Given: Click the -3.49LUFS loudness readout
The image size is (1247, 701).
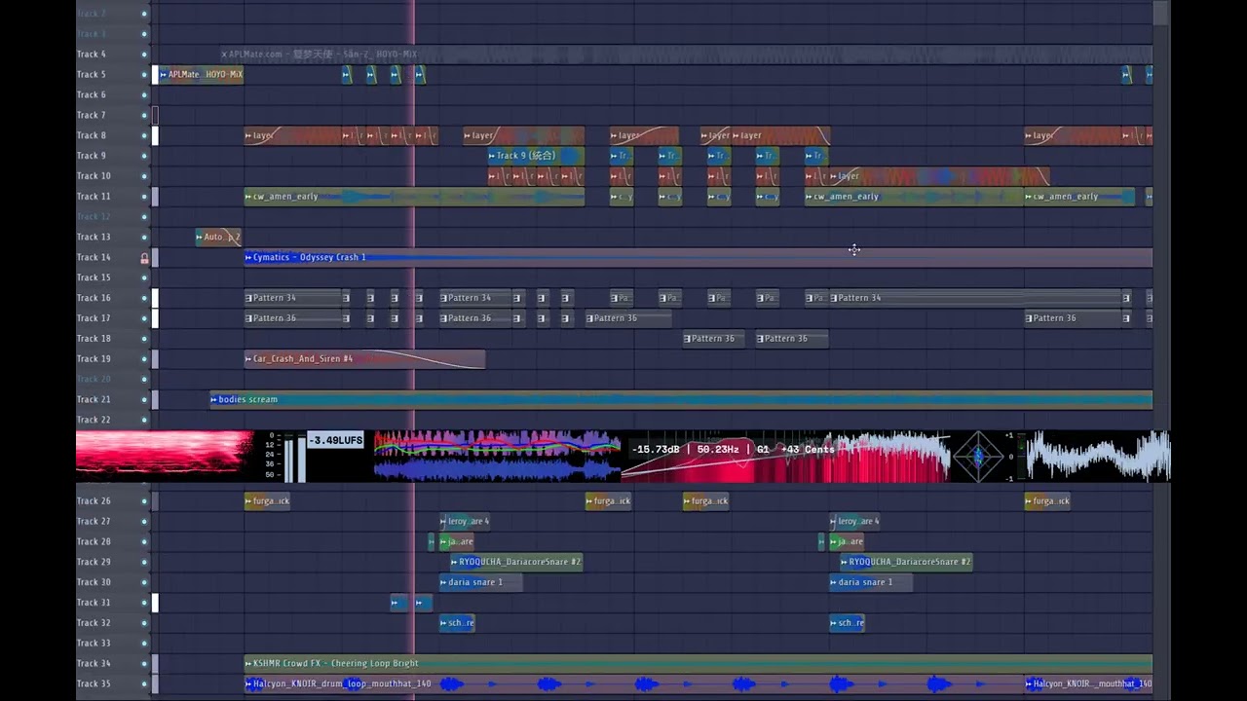Looking at the screenshot, I should [x=336, y=441].
